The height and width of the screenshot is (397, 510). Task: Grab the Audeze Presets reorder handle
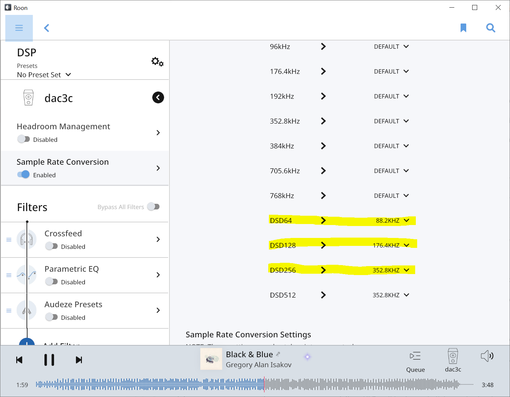pos(9,311)
